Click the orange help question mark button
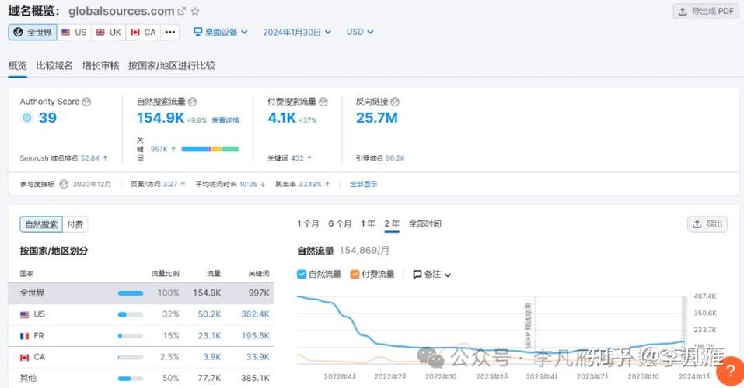This screenshot has width=744, height=388. [730, 371]
